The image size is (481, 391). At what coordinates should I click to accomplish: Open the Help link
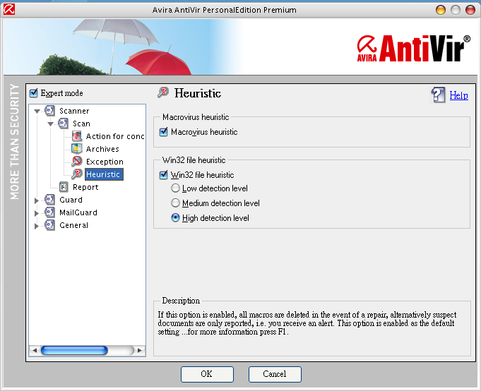458,95
